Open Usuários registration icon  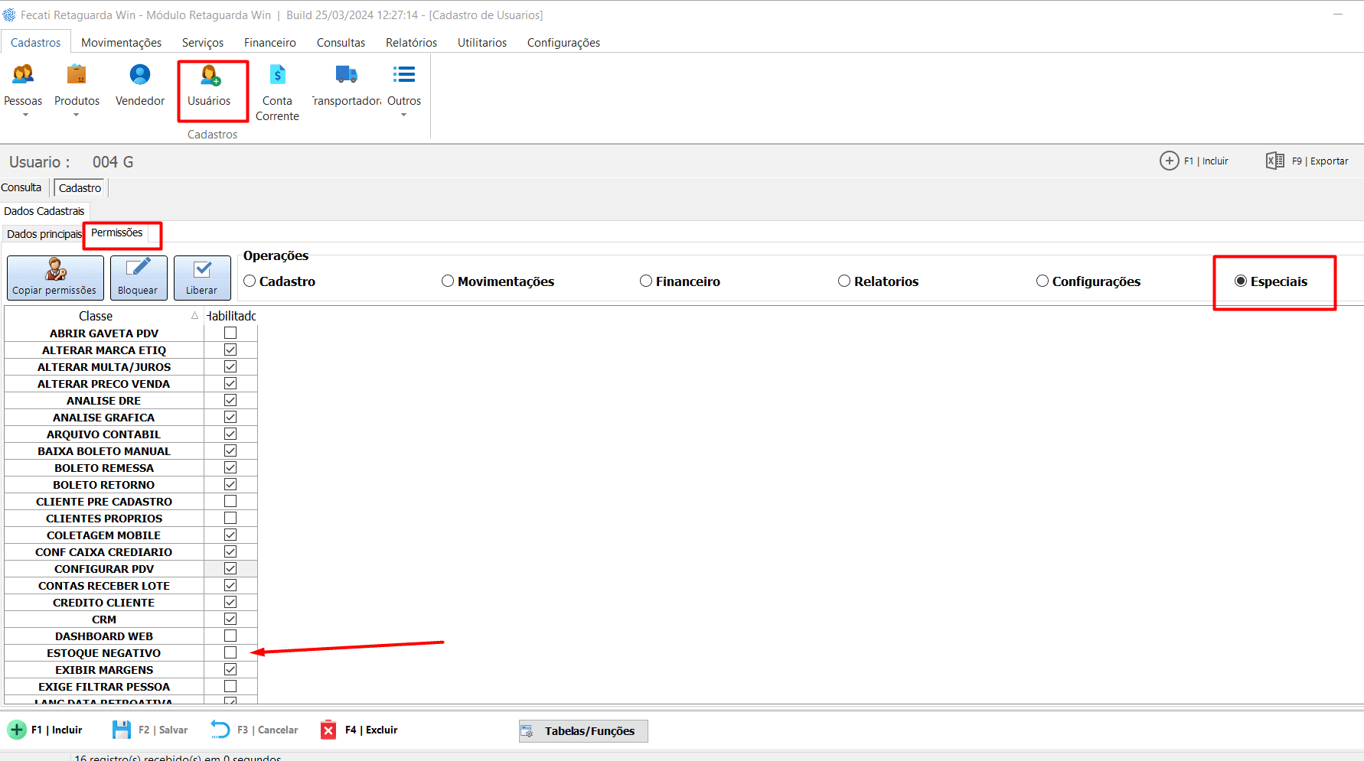210,76
